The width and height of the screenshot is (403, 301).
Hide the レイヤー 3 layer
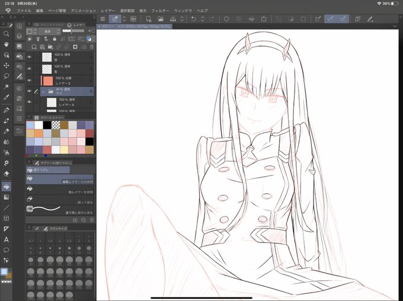[x=29, y=80]
